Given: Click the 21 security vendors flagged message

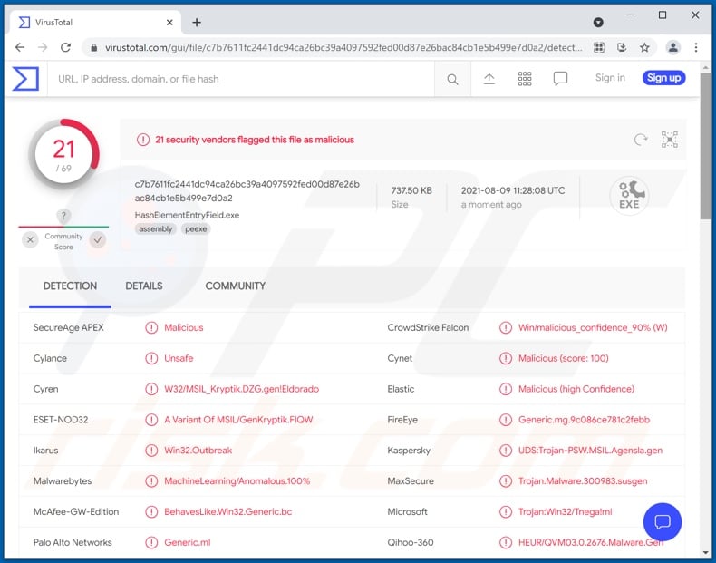Looking at the screenshot, I should (x=255, y=140).
